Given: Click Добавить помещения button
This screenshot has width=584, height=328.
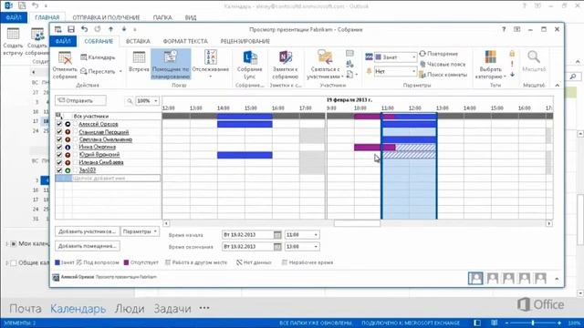Looking at the screenshot, I should click(x=88, y=246).
